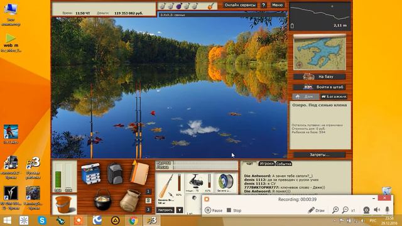Click the orange racket icon in top bar
Screen dimensions: 402x226
(210, 6)
